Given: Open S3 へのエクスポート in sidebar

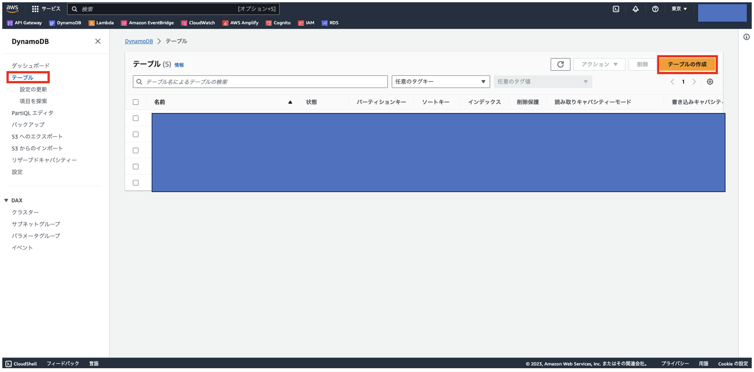Looking at the screenshot, I should pos(37,137).
